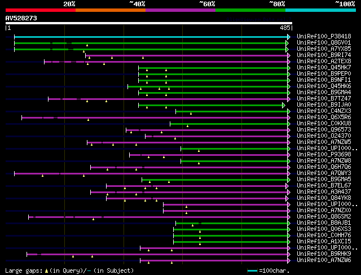This screenshot has height=275, width=361.
Task: Select the UniRef100_A3A437 label
Action: pyautogui.click(x=324, y=192)
